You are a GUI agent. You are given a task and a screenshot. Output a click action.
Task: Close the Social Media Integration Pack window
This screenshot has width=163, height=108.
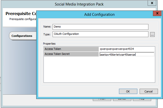pyautogui.click(x=152, y=3)
